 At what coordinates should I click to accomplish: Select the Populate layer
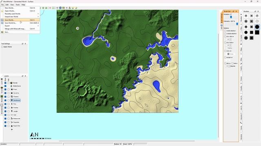click(x=15, y=122)
